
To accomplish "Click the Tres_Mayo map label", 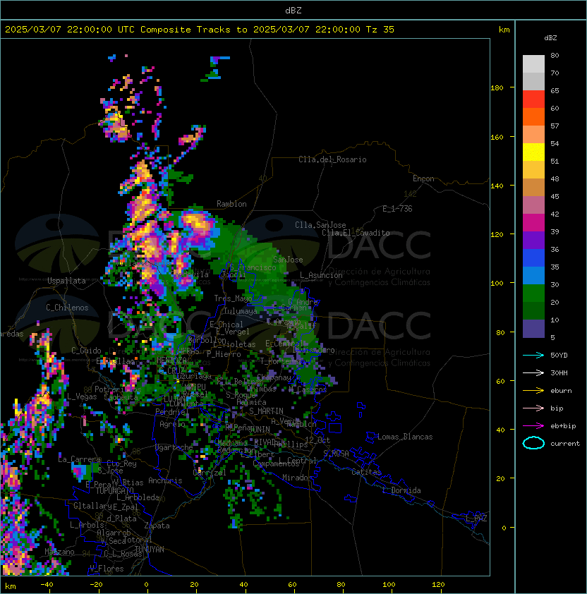I will point(233,298).
